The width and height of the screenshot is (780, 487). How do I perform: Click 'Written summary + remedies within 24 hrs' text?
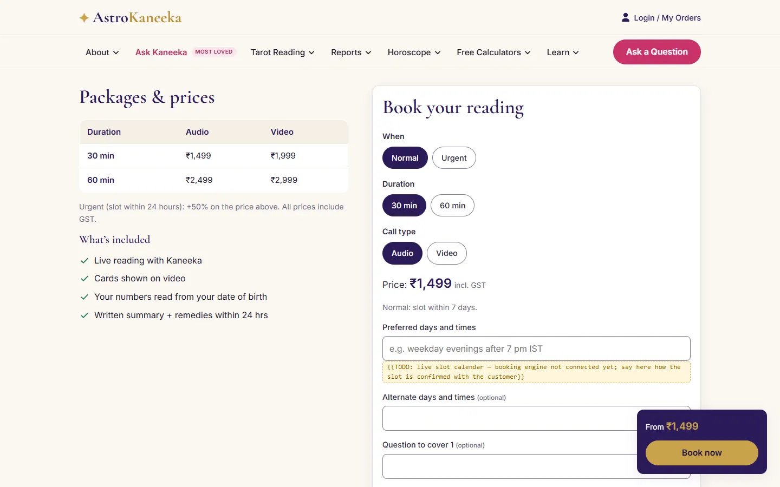point(181,315)
